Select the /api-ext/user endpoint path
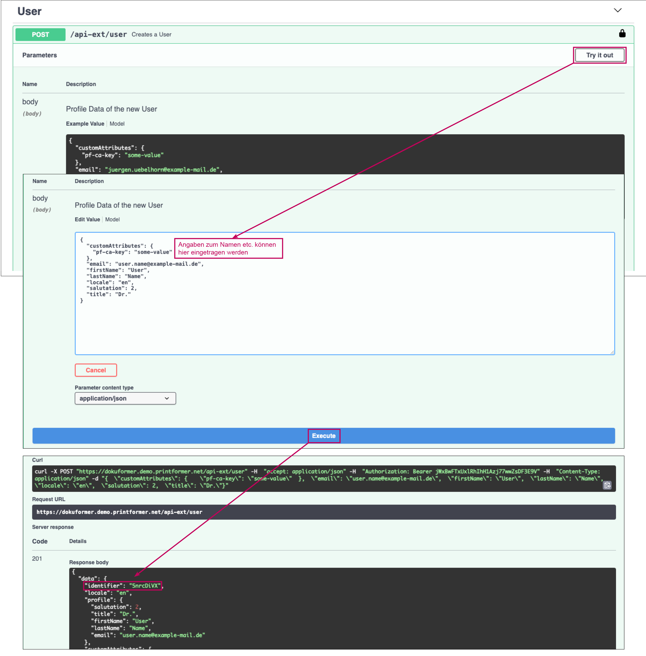Screen dimensions: 646x656 99,34
